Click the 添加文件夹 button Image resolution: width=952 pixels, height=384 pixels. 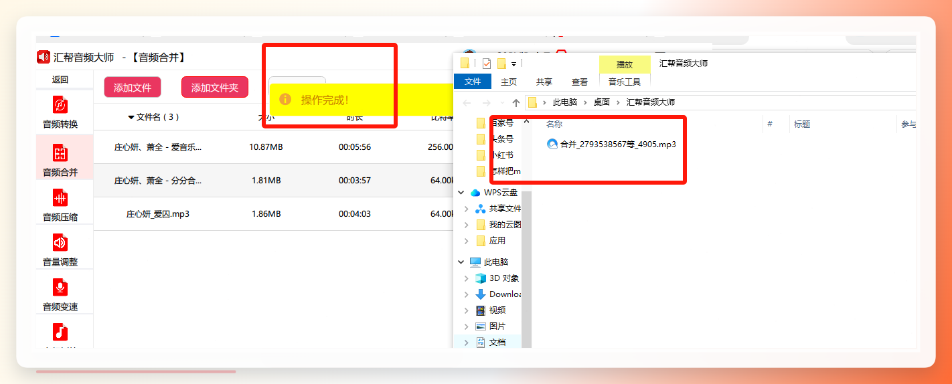[215, 88]
